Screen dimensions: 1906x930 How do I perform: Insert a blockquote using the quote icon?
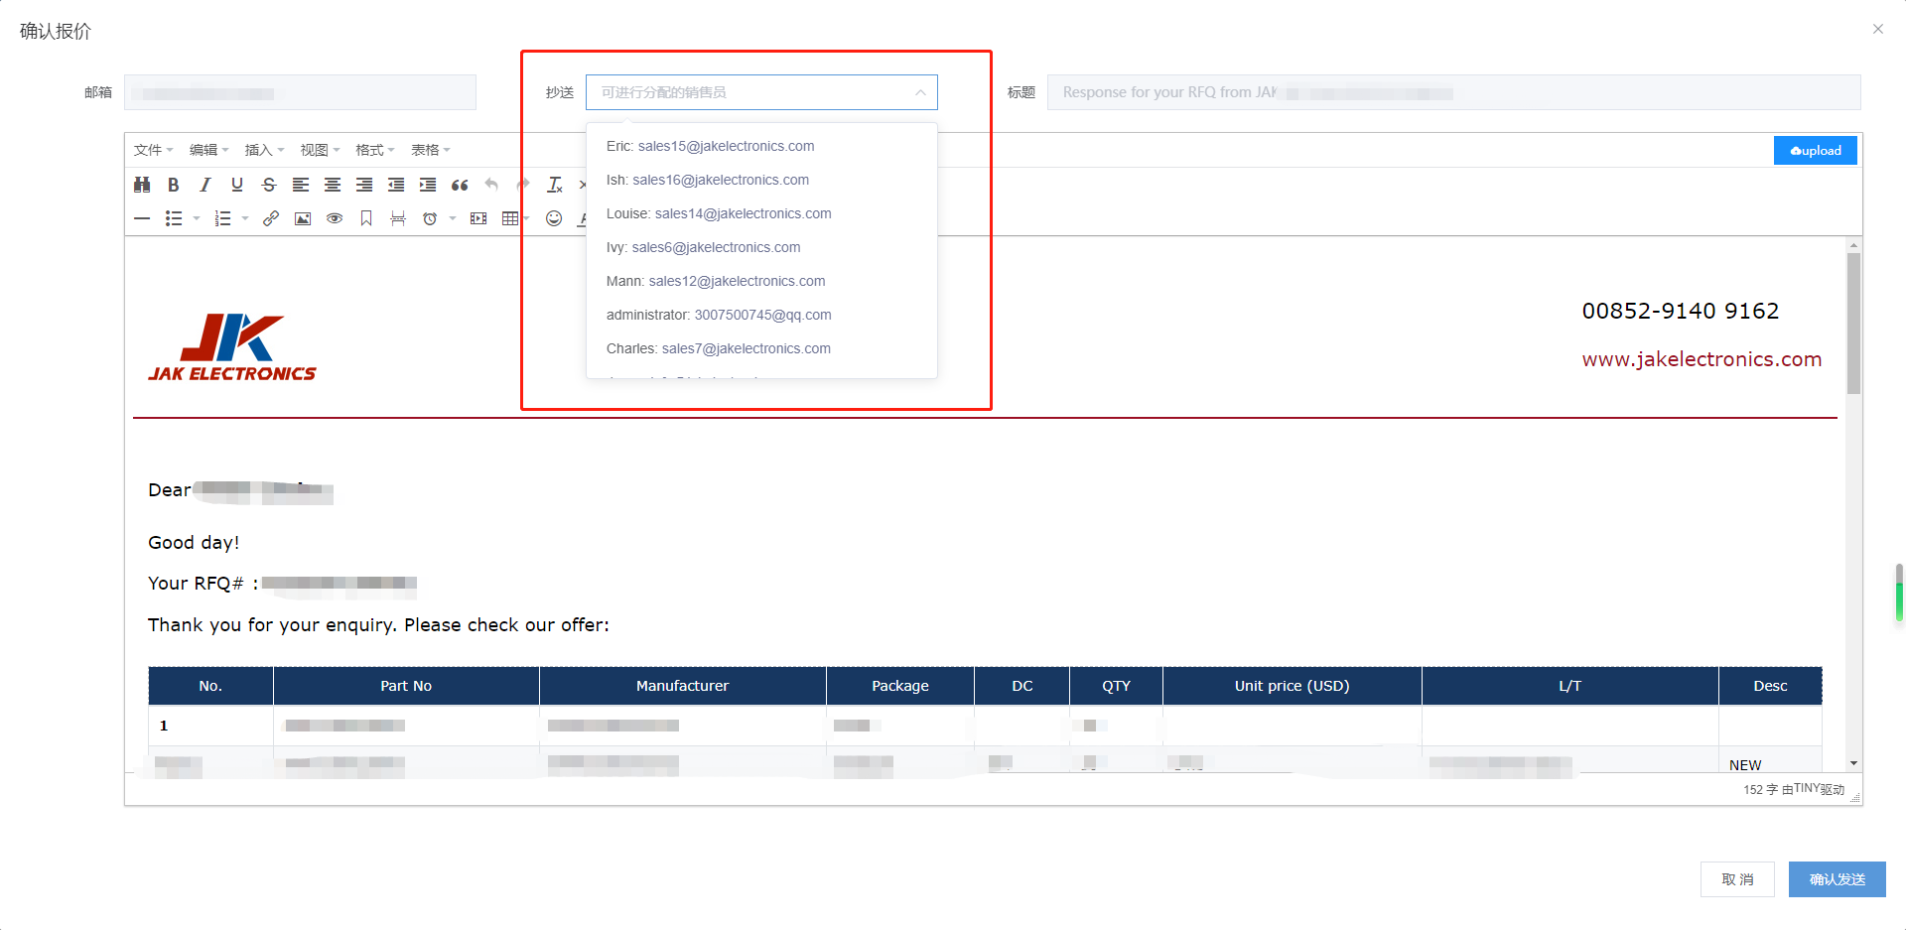point(460,185)
